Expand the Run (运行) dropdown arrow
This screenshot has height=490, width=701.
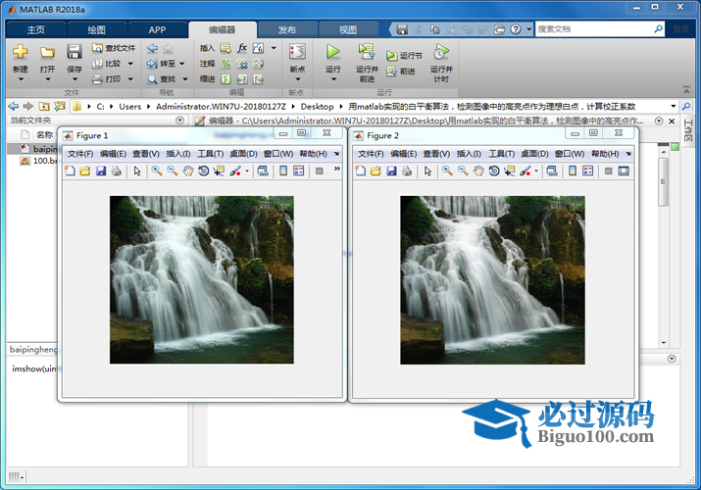pyautogui.click(x=333, y=79)
